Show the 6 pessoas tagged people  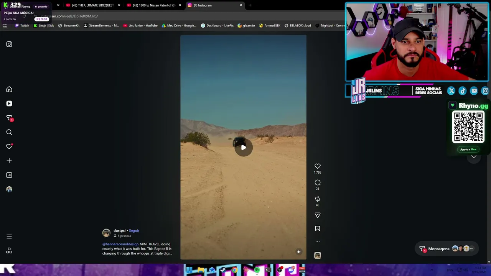[122, 236]
